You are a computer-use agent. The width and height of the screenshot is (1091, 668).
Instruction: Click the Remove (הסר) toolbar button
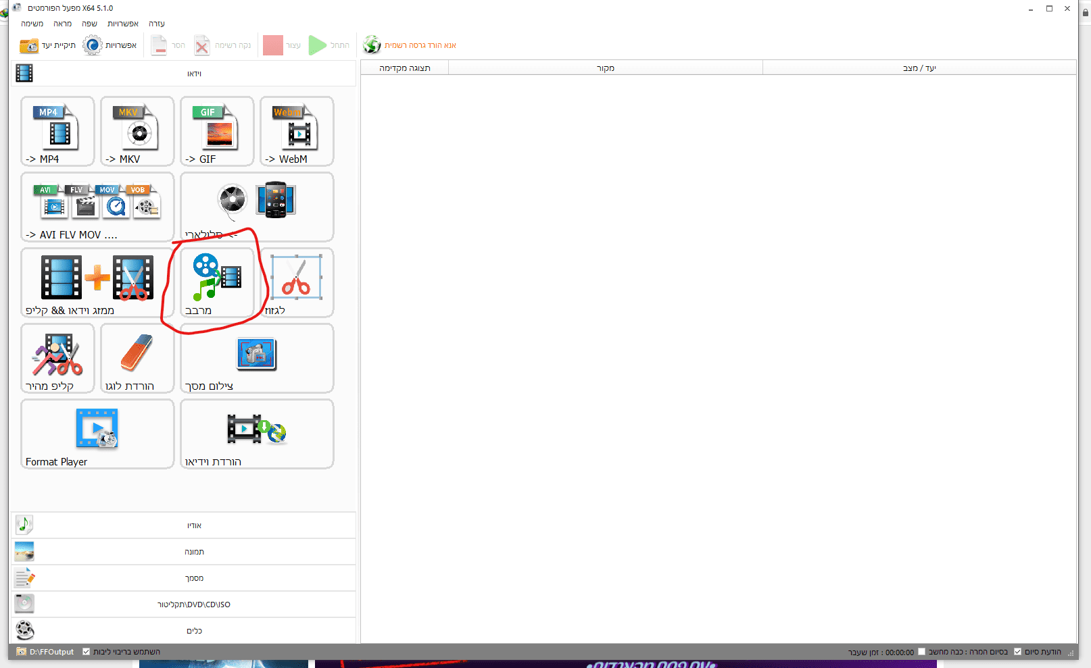(x=168, y=45)
